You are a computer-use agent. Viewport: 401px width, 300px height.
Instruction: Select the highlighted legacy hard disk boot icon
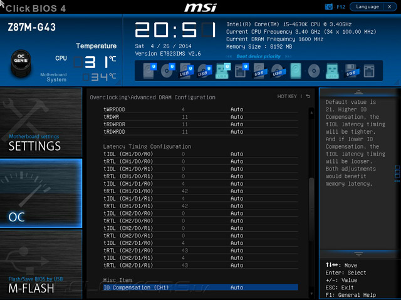click(296, 71)
